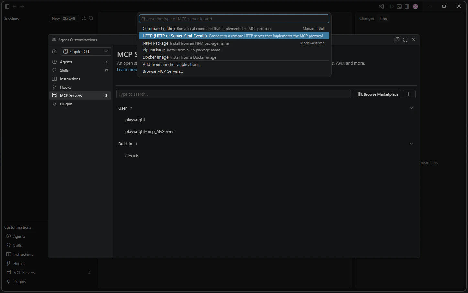
Task: Choose Command (stdio) server type
Action: click(234, 28)
